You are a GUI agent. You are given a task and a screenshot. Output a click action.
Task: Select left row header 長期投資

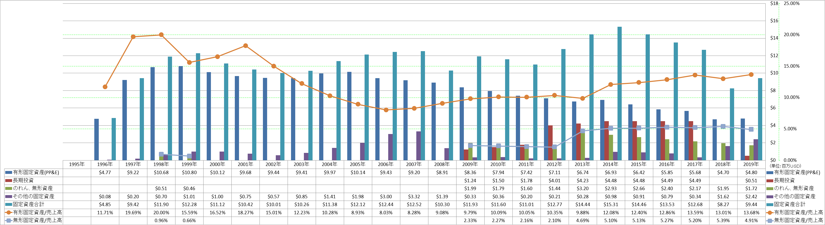tap(23, 181)
